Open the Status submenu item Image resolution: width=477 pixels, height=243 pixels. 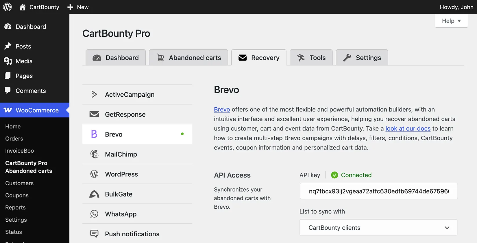pos(14,232)
